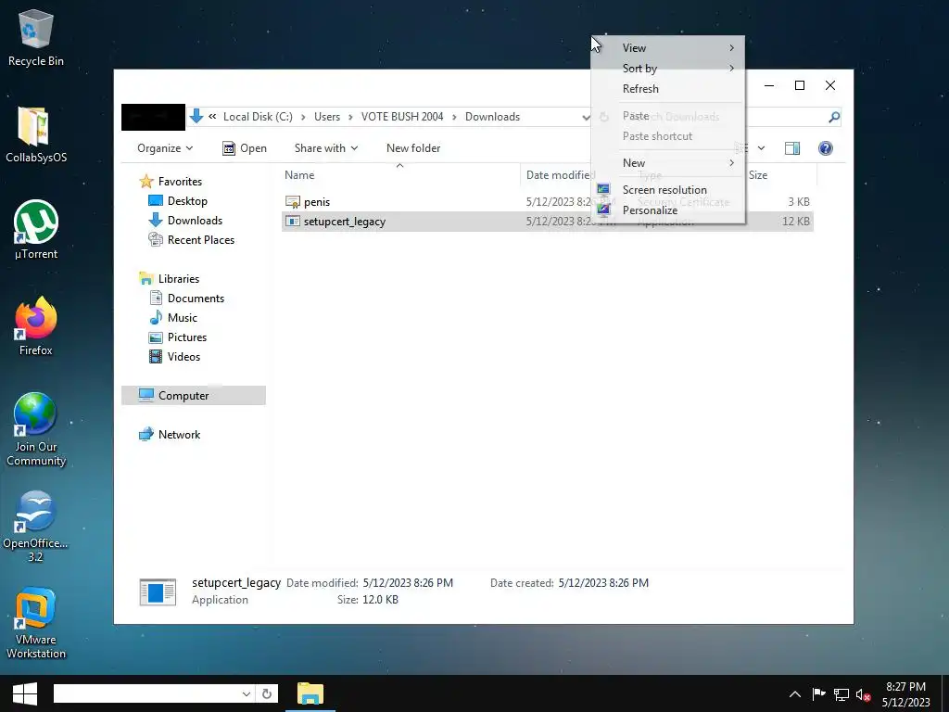The height and width of the screenshot is (712, 949).
Task: Open File Explorer from the taskbar
Action: [310, 693]
